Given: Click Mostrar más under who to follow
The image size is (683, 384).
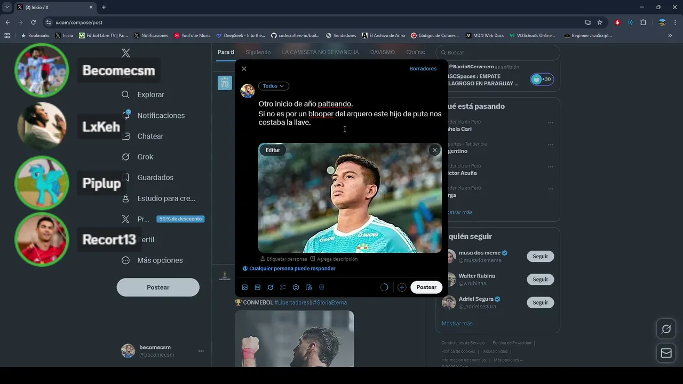Looking at the screenshot, I should click(457, 324).
